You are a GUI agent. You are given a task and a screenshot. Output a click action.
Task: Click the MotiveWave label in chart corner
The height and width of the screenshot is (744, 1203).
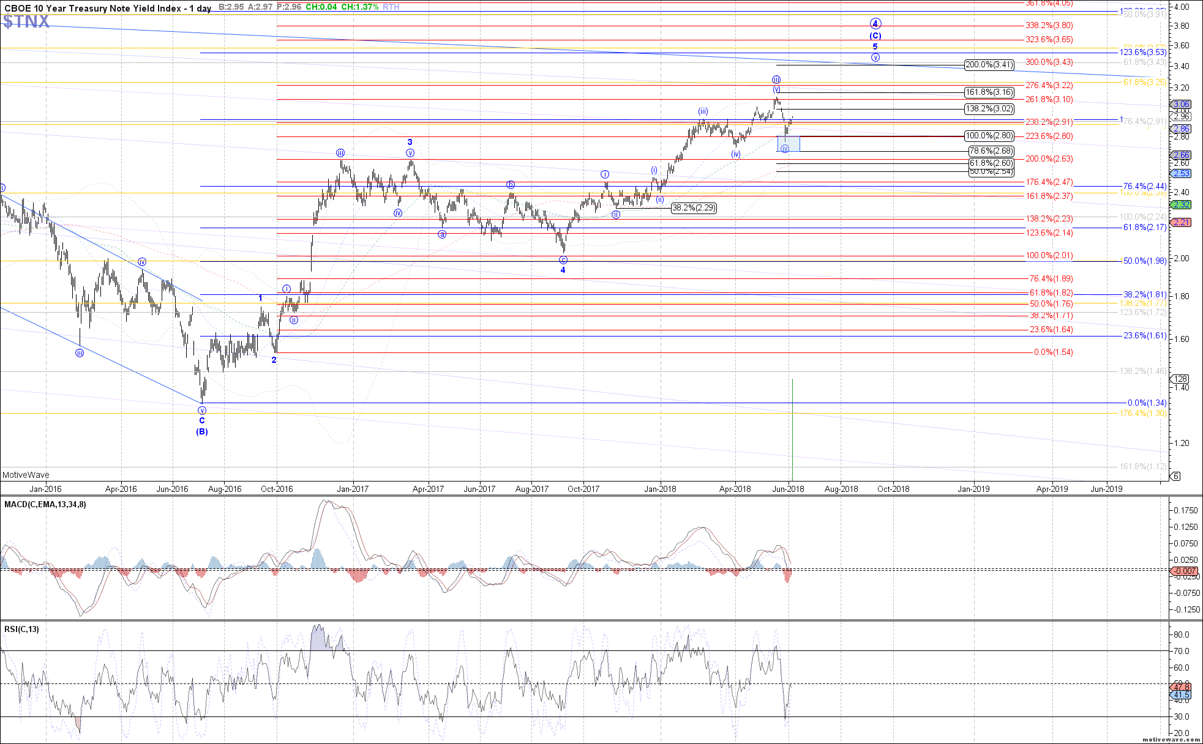(26, 475)
